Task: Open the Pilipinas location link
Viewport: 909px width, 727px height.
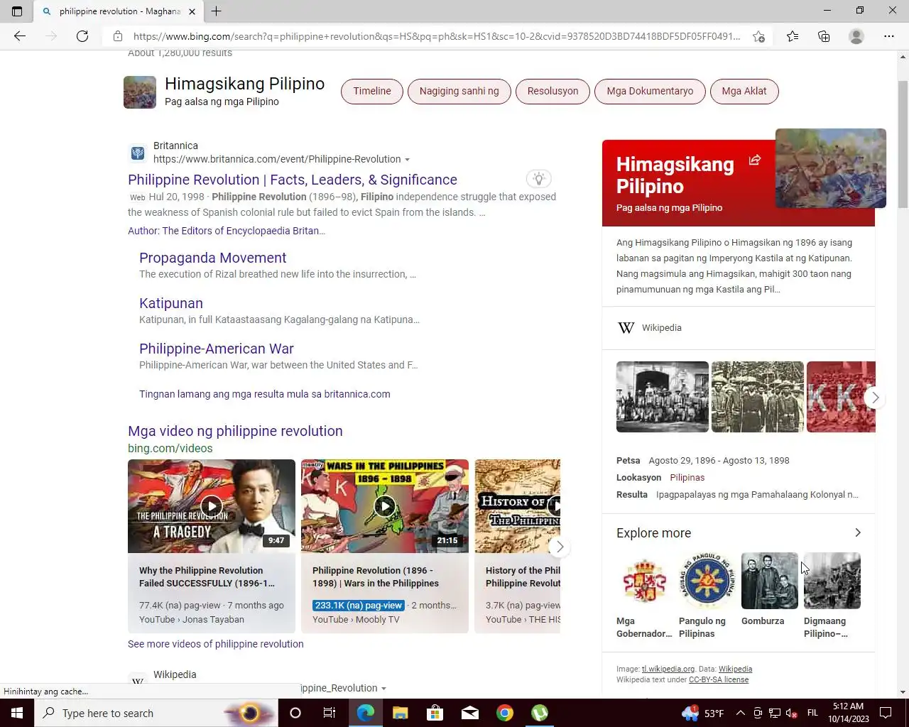Action: (687, 478)
